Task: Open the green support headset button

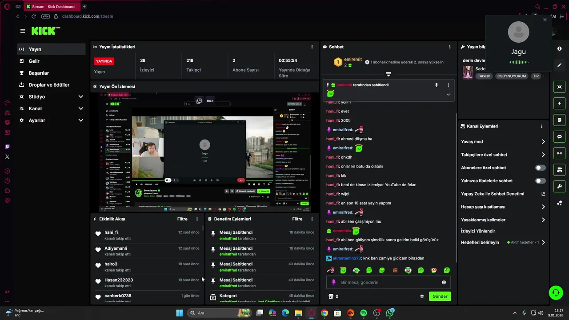Action: pos(556,292)
